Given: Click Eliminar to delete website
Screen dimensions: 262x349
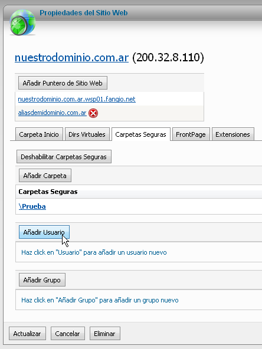Looking at the screenshot, I should coord(104,334).
